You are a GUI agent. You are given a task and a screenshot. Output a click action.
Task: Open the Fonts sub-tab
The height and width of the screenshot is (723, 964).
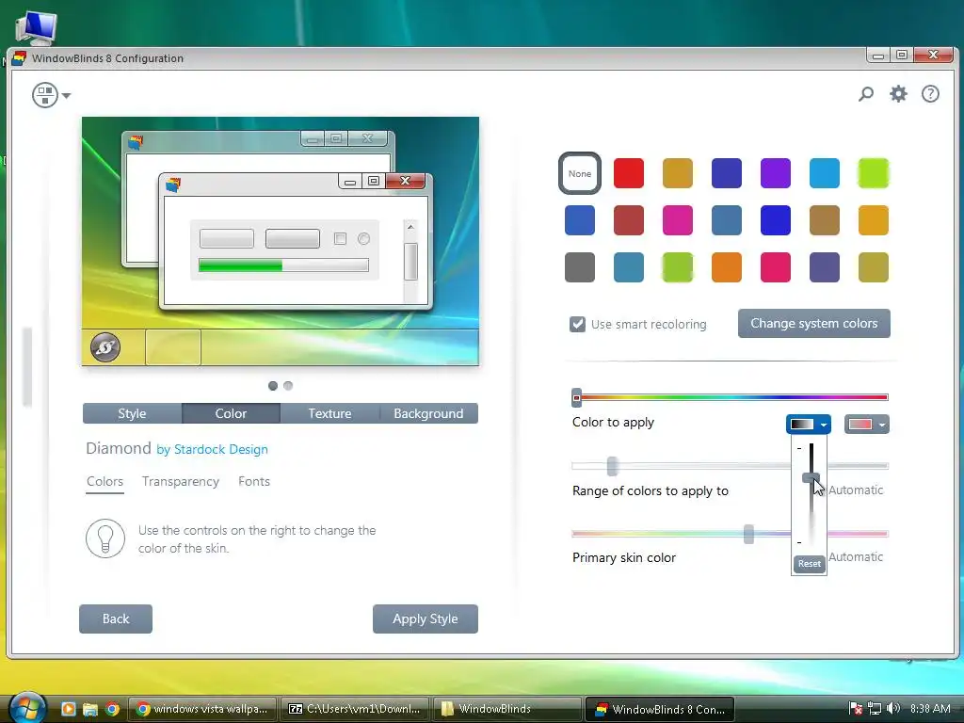coord(254,481)
